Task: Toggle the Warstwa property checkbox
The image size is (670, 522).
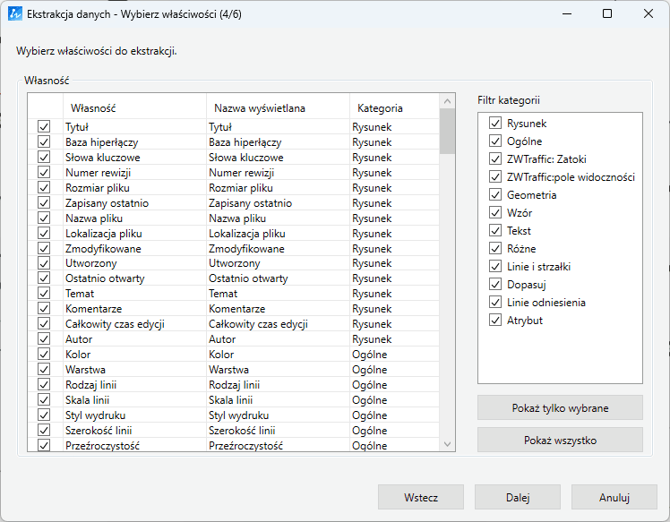Action: (44, 369)
